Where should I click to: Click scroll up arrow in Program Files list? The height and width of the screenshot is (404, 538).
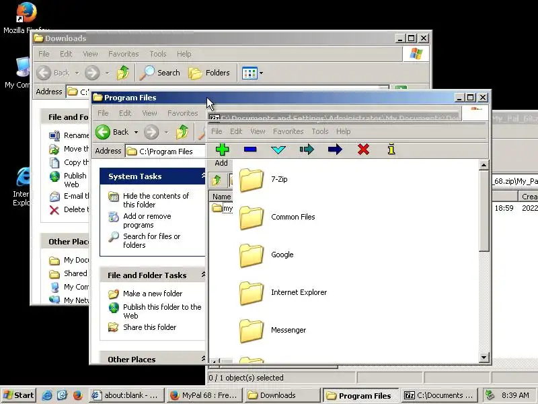coord(484,165)
